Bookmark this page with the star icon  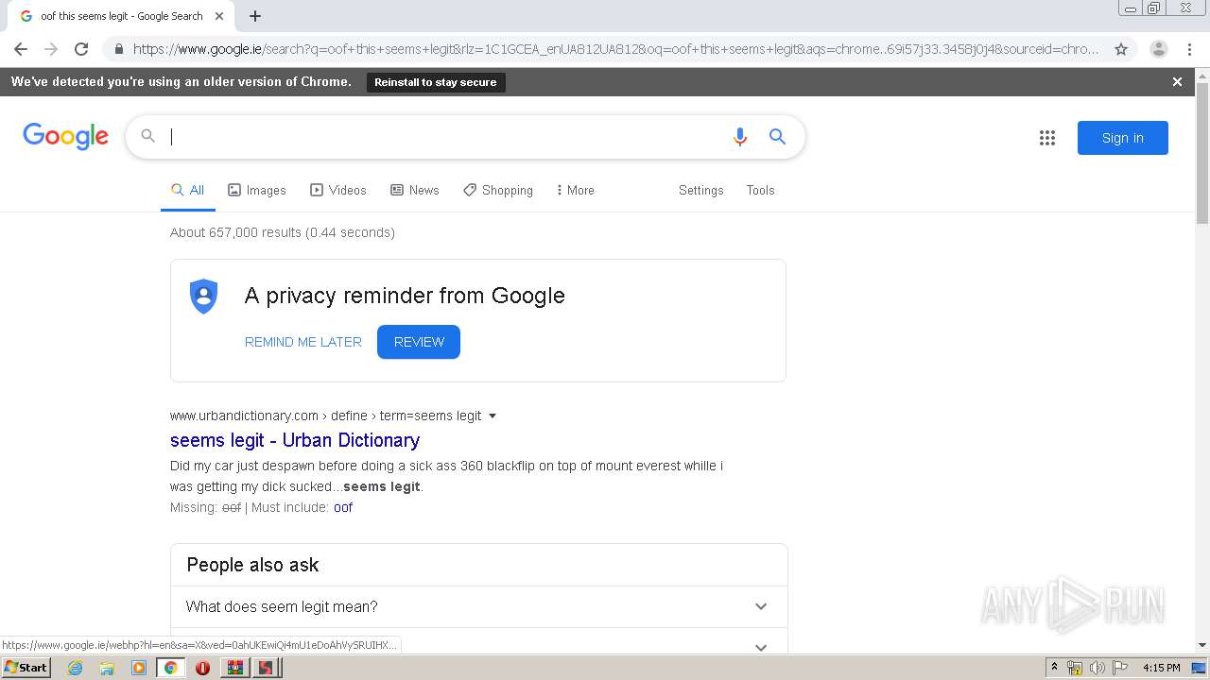(x=1121, y=49)
